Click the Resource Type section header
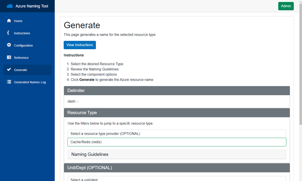The width and height of the screenshot is (302, 181). click(177, 113)
